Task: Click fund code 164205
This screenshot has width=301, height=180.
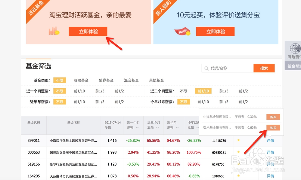Action: [x=34, y=176]
